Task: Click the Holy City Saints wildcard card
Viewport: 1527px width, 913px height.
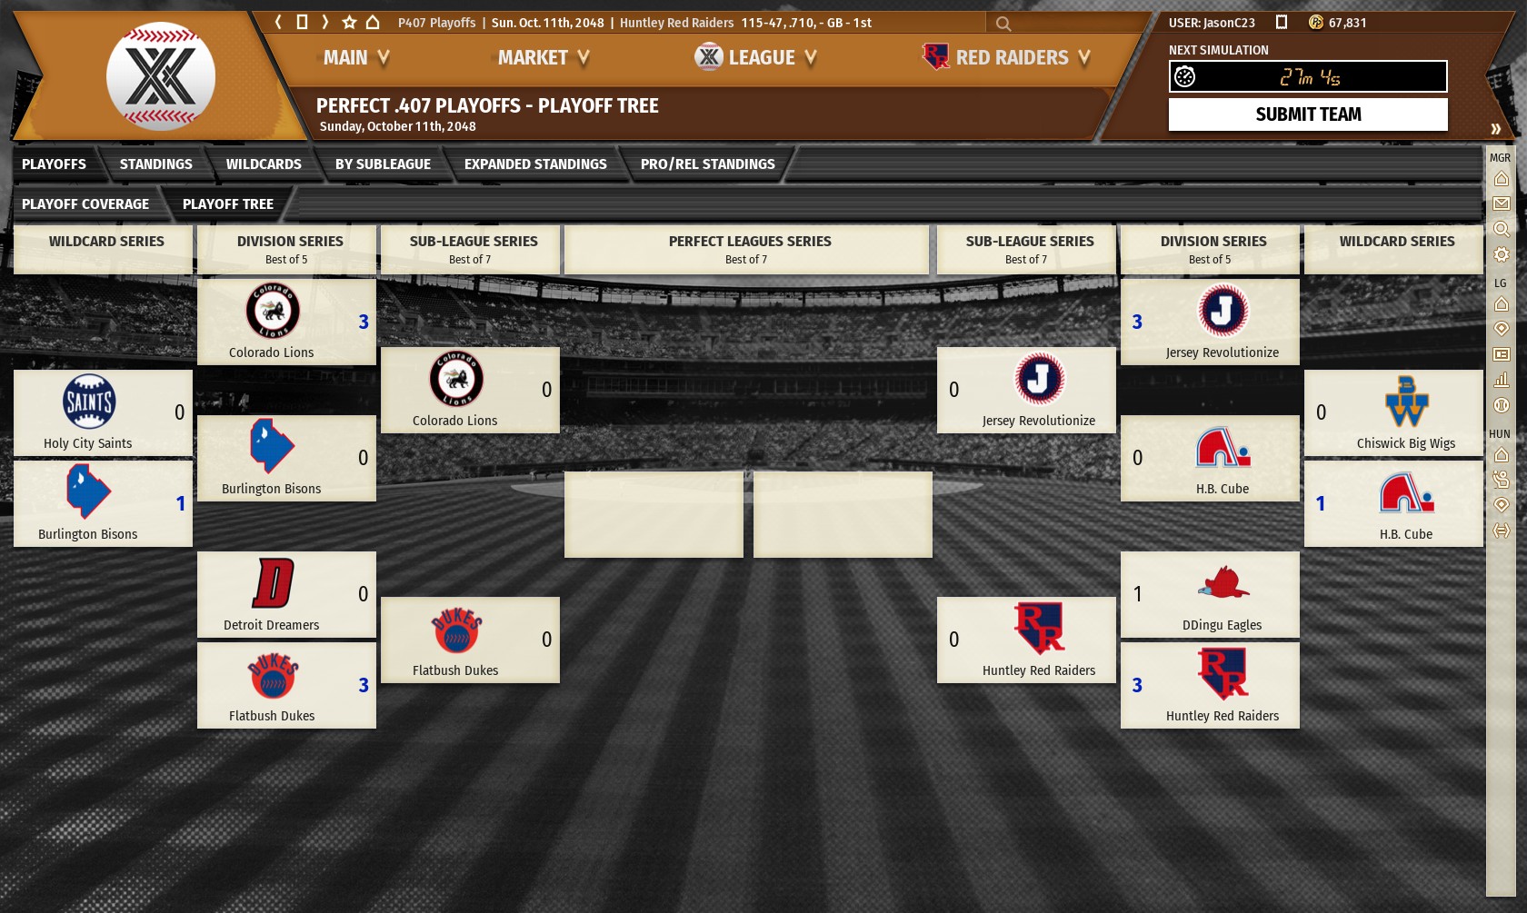Action: coord(103,412)
